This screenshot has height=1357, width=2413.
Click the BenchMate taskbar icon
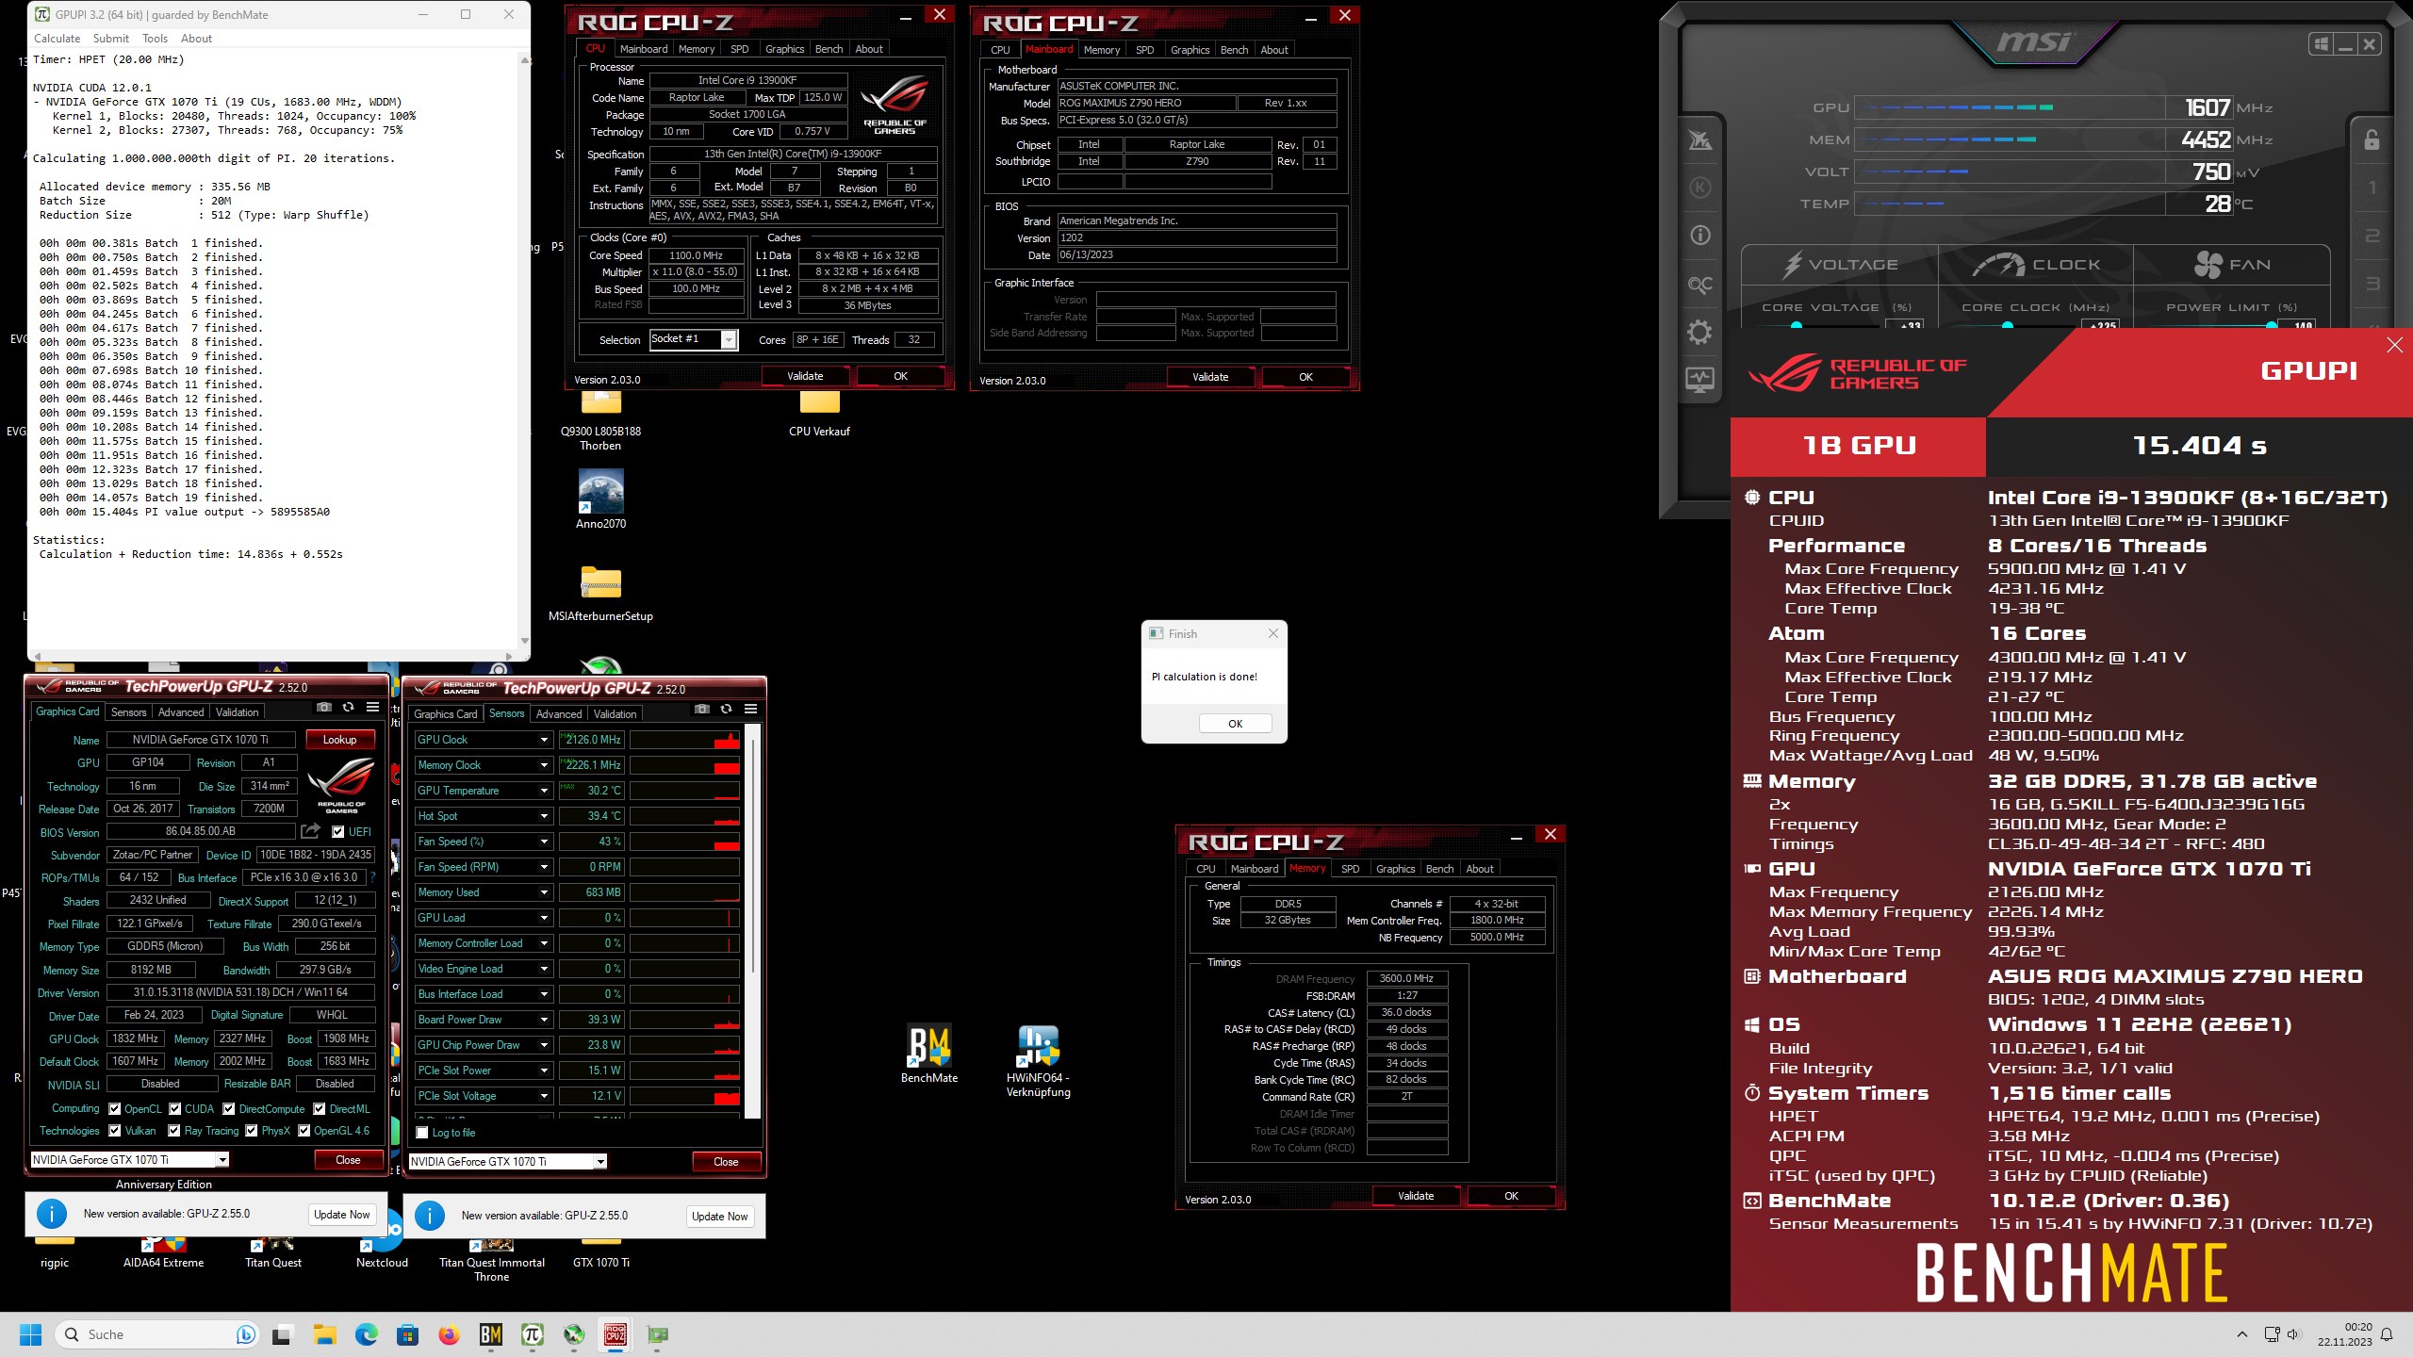(x=490, y=1334)
